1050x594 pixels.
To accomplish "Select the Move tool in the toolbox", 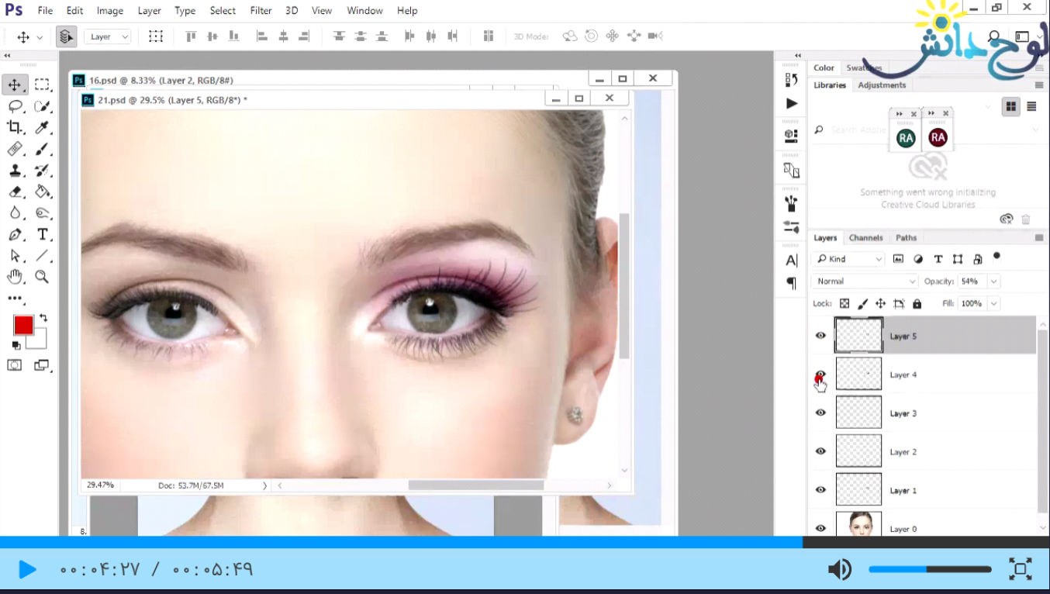I will coord(15,85).
